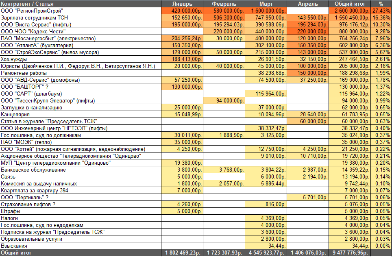
Task: Click the grand total 9 477 776,96р. cell
Action: point(350,253)
